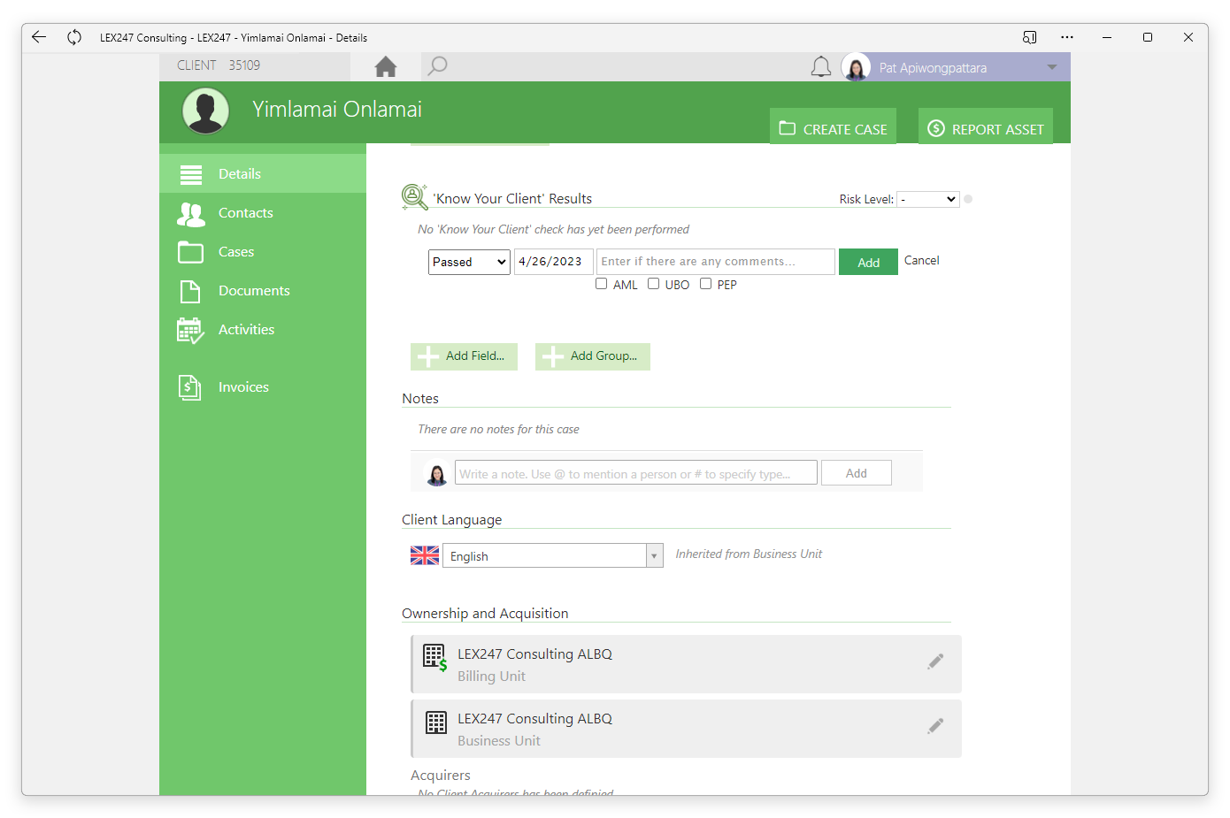The image size is (1230, 818).
Task: Click the Know Your Client magnifier icon
Action: [x=414, y=196]
